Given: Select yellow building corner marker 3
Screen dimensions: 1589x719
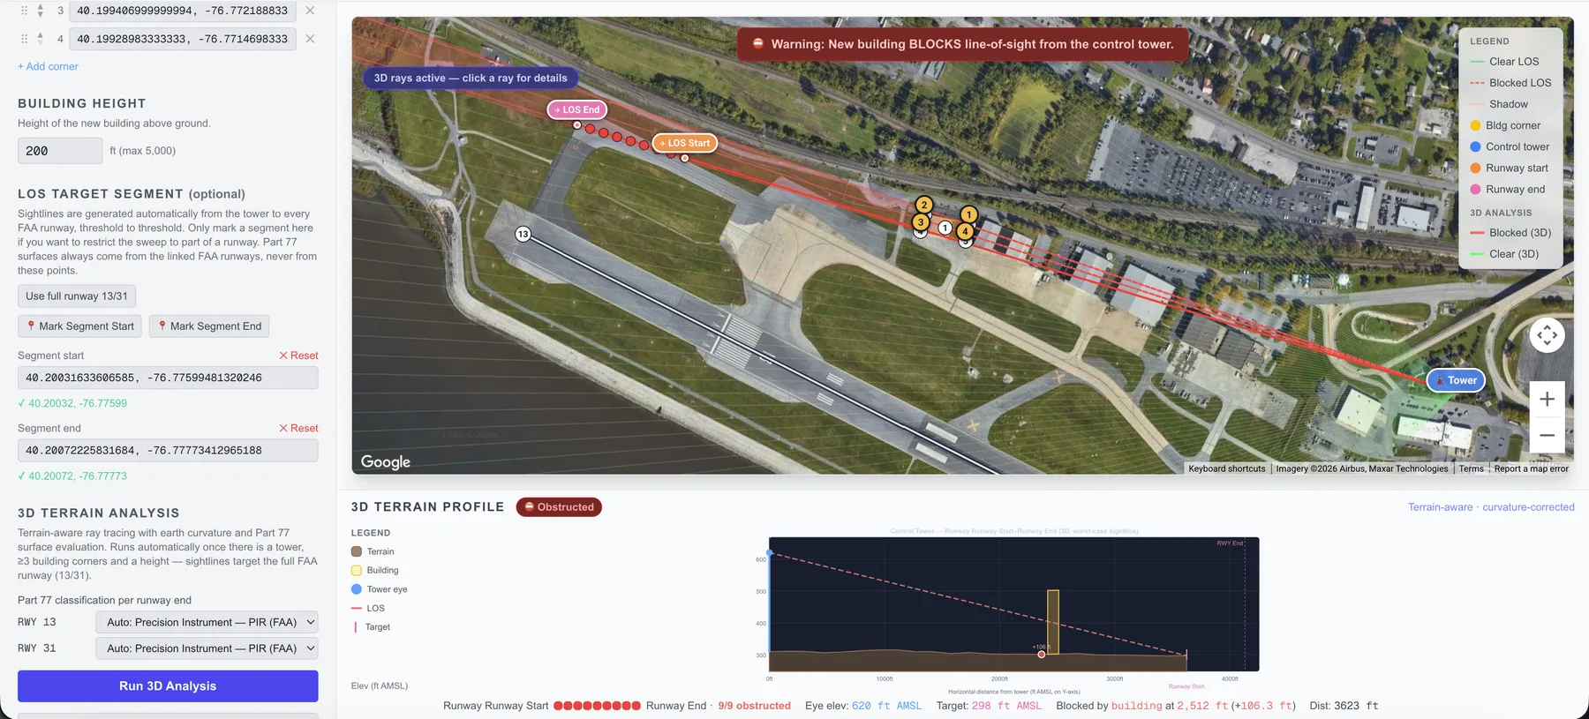Looking at the screenshot, I should tap(921, 222).
